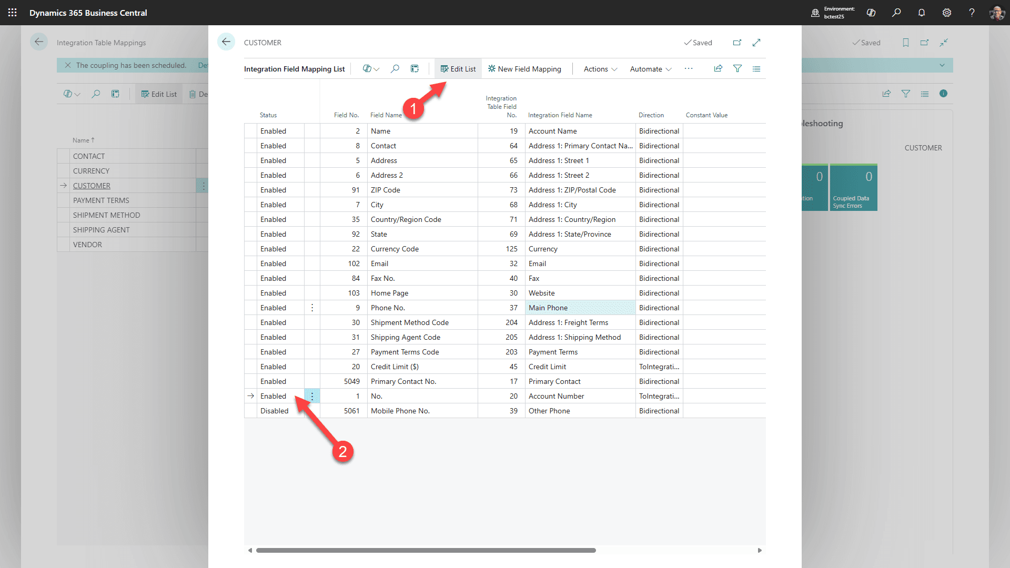The height and width of the screenshot is (568, 1010).
Task: Click Edit List on the toolbar
Action: click(458, 68)
